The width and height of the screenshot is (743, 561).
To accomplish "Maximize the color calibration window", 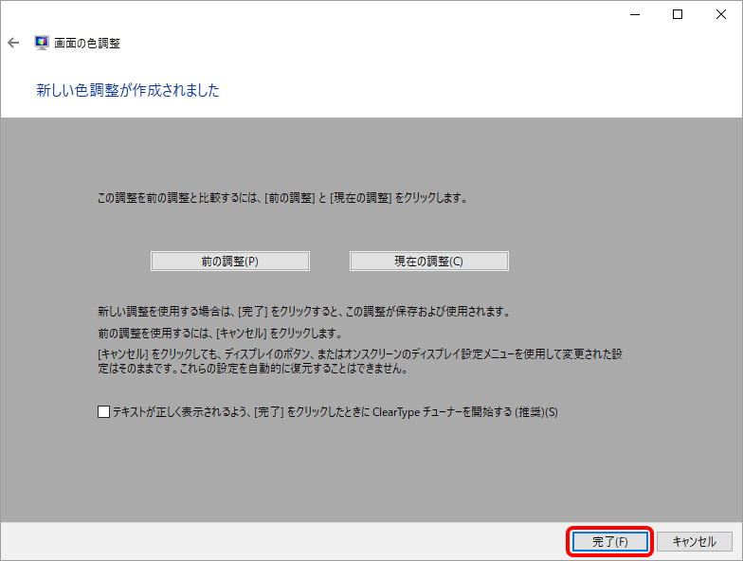I will tap(678, 14).
